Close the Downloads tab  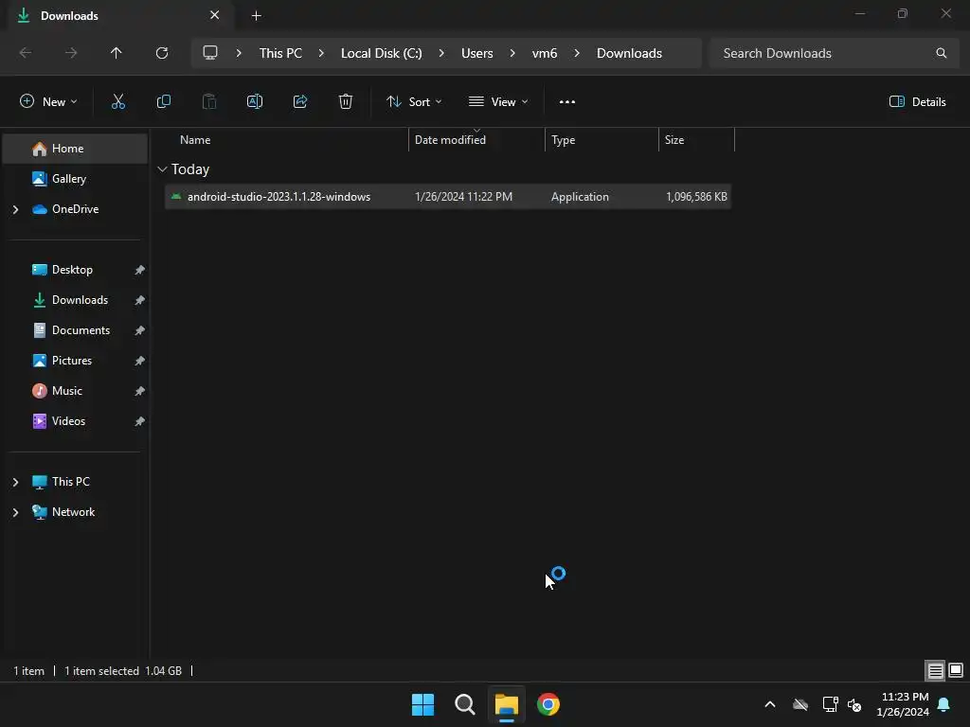coord(215,15)
